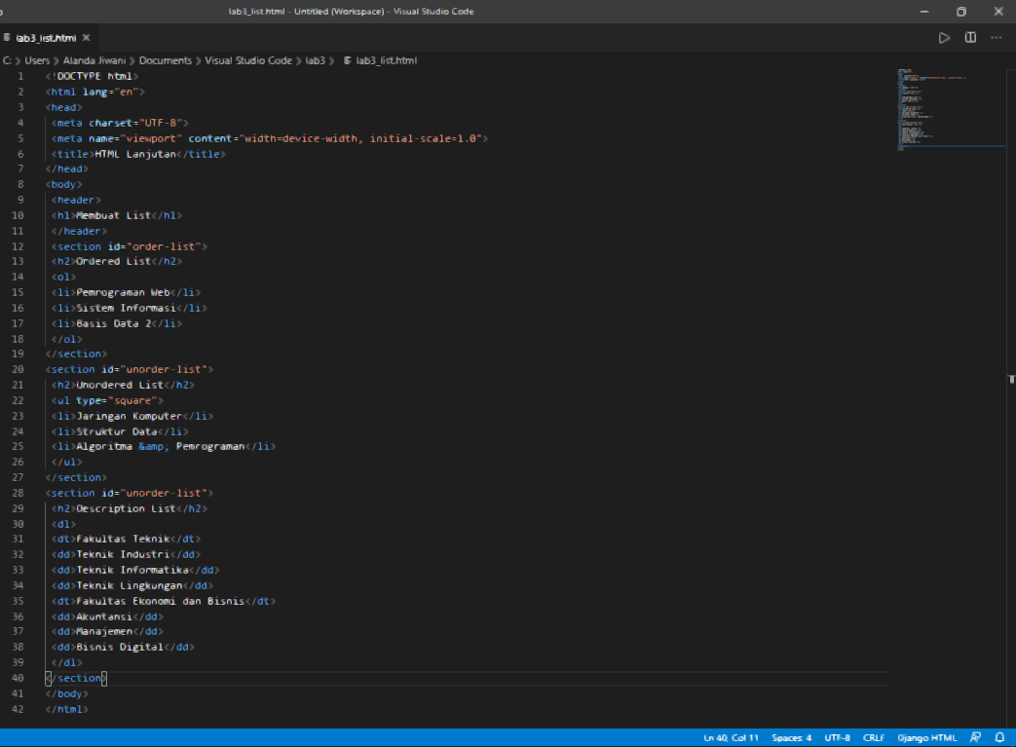The image size is (1016, 747).
Task: Click the '&amp;' entity on line 25
Action: pyautogui.click(x=154, y=446)
